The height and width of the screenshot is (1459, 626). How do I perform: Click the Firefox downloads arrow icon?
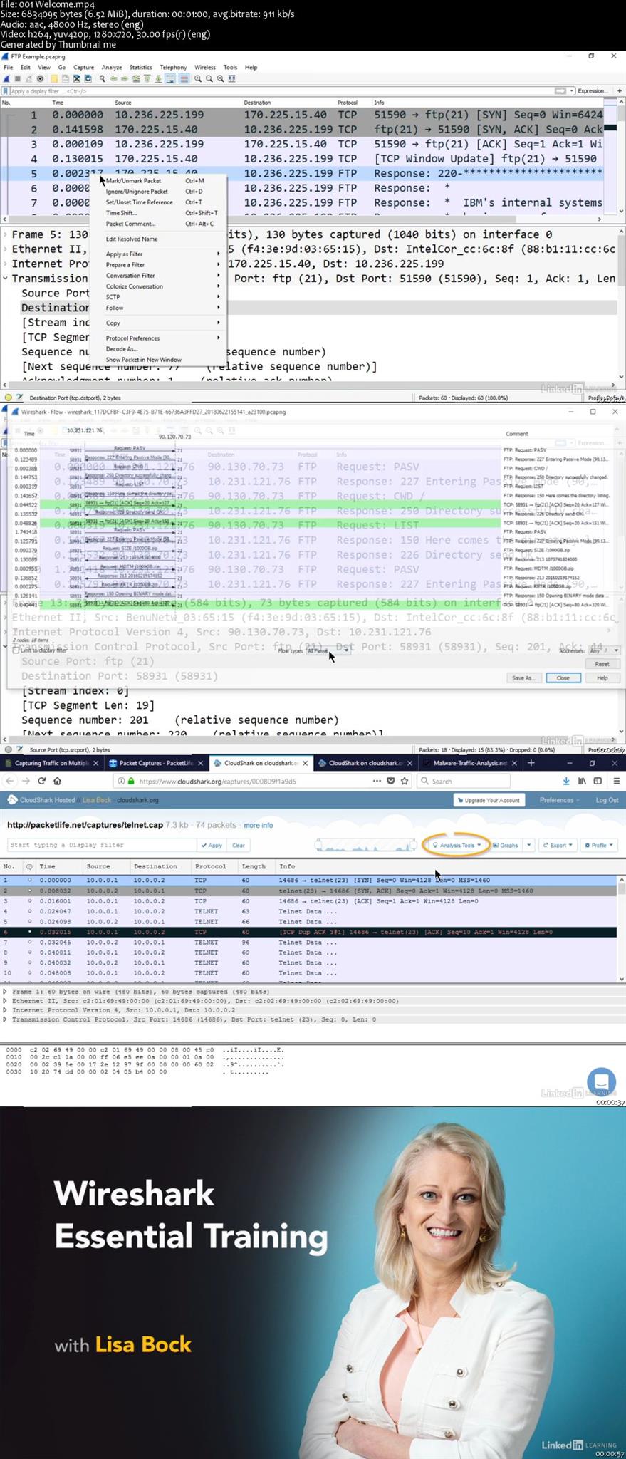click(566, 781)
